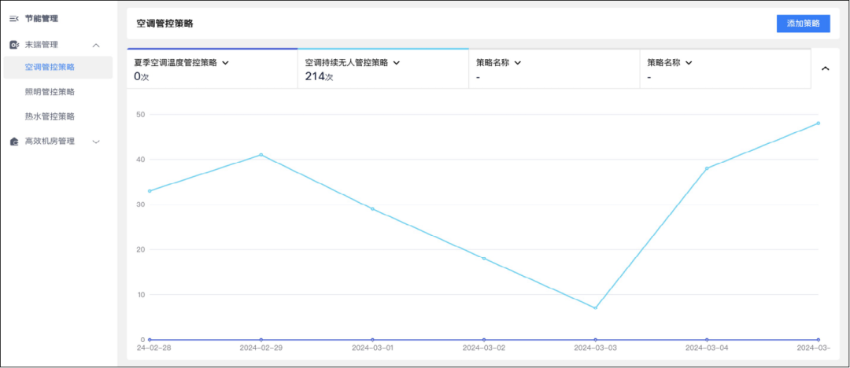The image size is (850, 368).
Task: Open 热水管控策略 page
Action: [x=50, y=116]
